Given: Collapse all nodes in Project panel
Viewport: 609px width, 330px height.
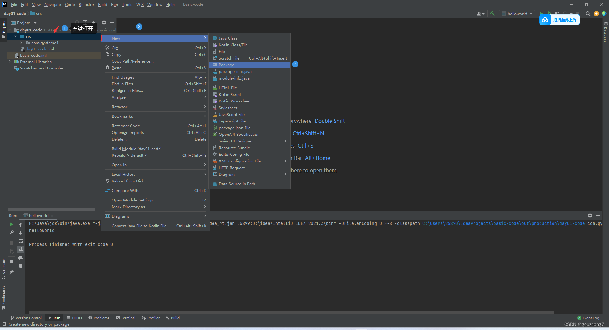Looking at the screenshot, I should pos(94,23).
